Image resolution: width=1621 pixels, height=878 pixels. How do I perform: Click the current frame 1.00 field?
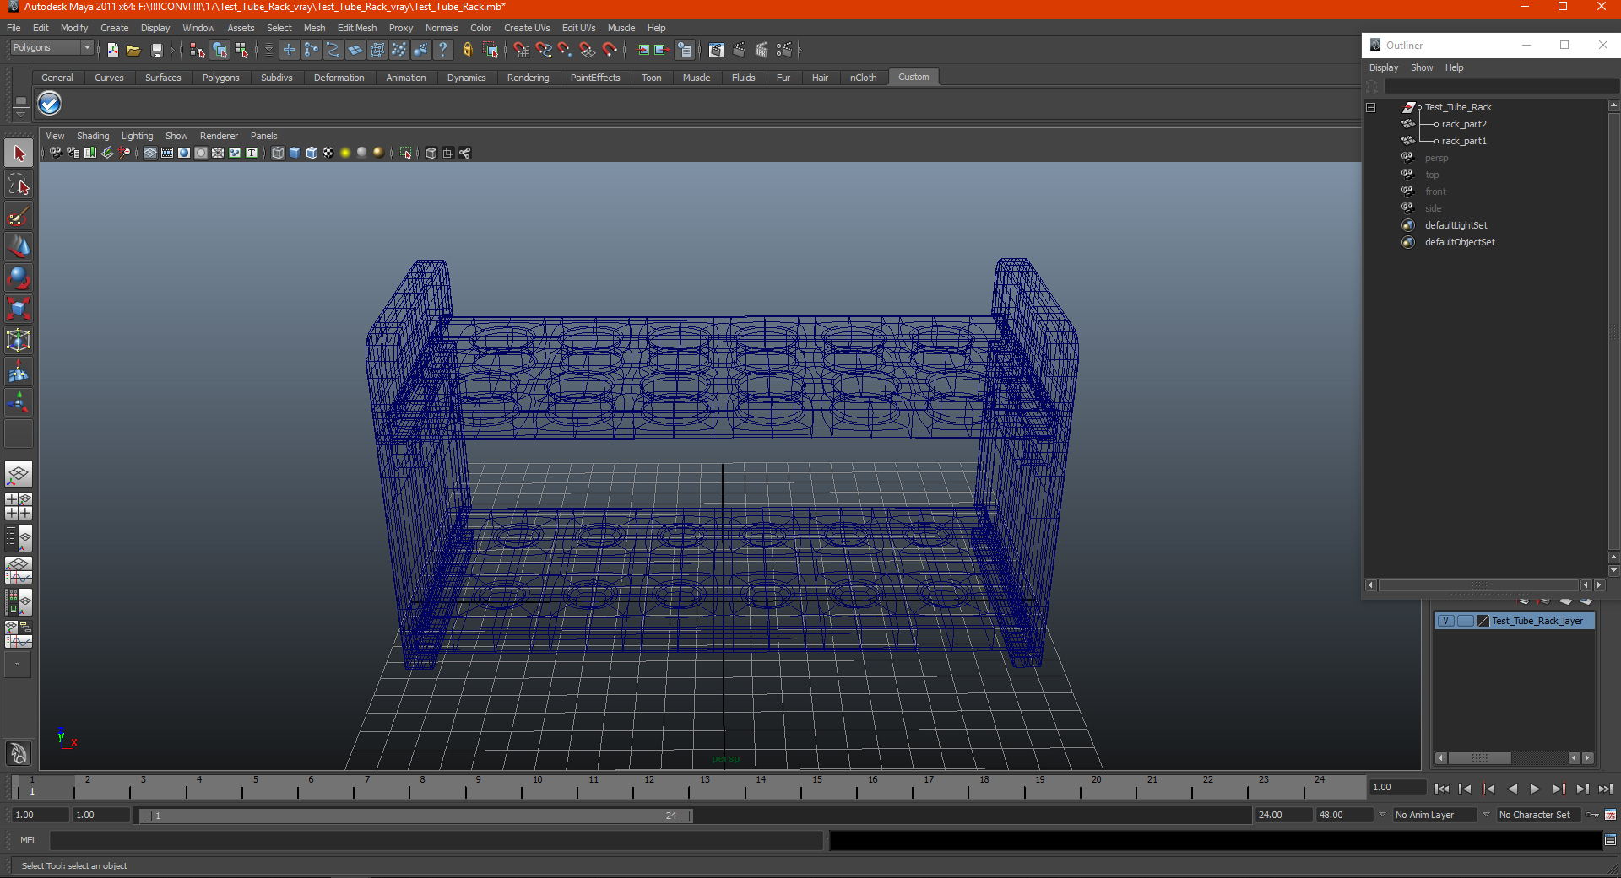click(x=1397, y=787)
